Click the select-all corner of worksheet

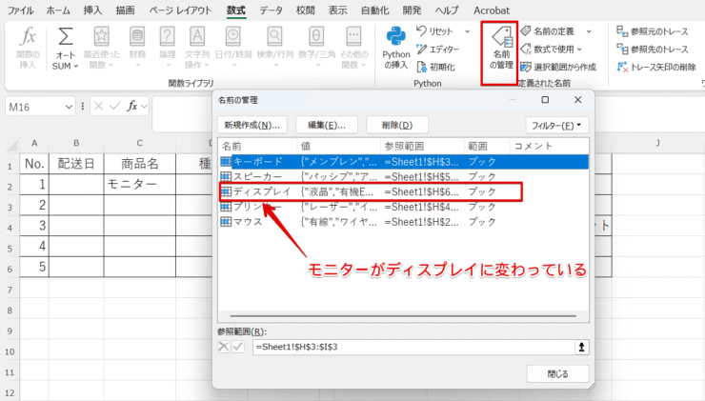pos(11,145)
